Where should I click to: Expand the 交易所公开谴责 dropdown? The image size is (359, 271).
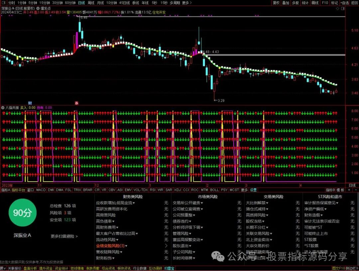[x=188, y=203]
